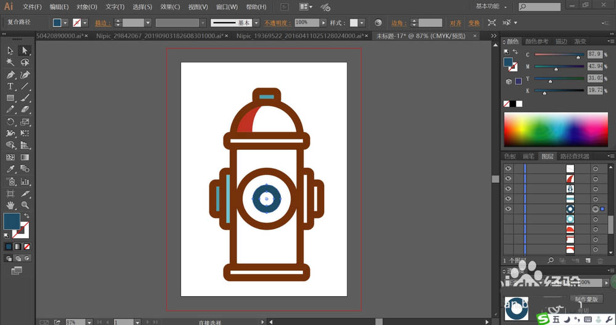Switch to the 50420890000.ai document tab

(63, 36)
